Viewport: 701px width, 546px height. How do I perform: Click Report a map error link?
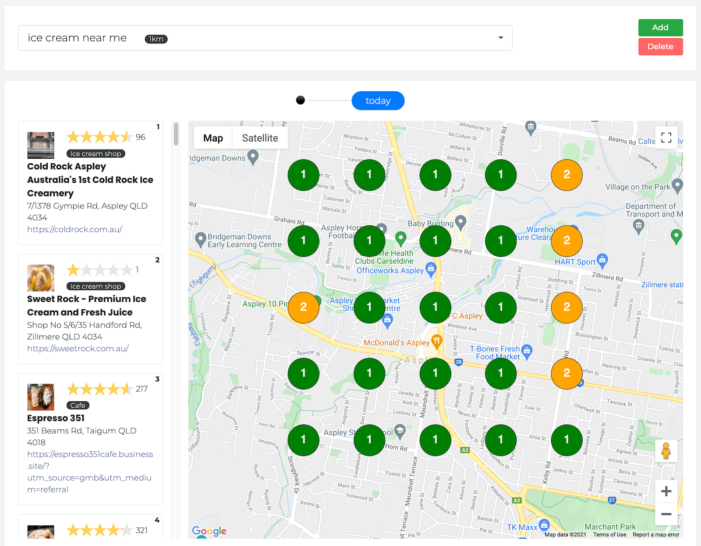pos(656,535)
